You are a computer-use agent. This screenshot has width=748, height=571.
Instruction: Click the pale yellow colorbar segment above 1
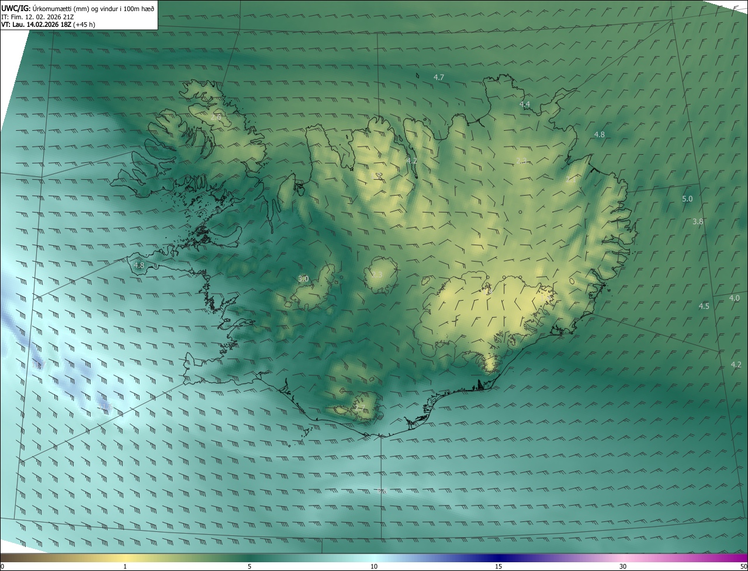pos(125,558)
